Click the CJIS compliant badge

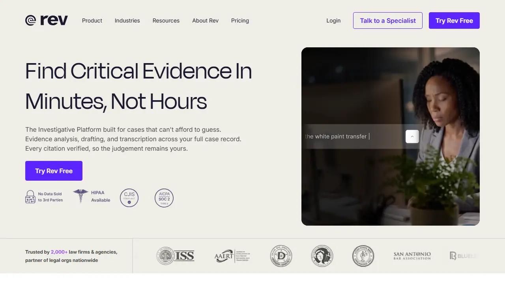pyautogui.click(x=129, y=198)
